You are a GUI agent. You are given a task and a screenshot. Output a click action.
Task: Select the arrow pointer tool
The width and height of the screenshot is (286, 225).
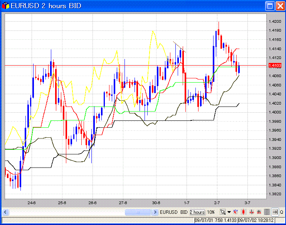tap(222, 212)
